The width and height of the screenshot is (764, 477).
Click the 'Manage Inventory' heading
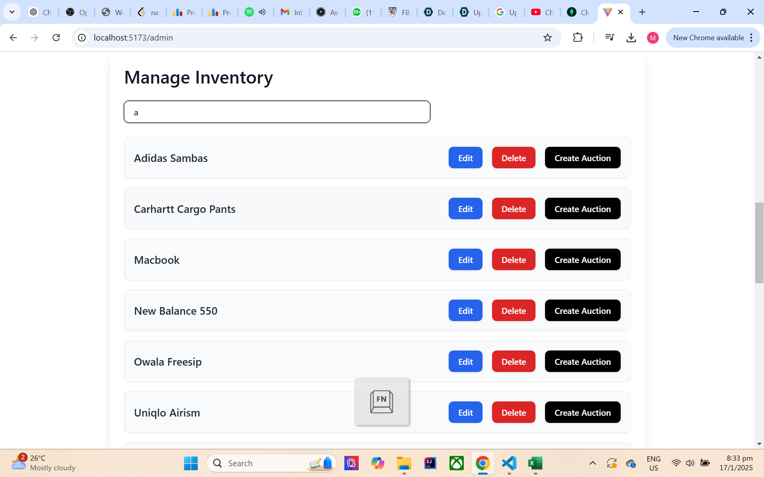pyautogui.click(x=199, y=77)
